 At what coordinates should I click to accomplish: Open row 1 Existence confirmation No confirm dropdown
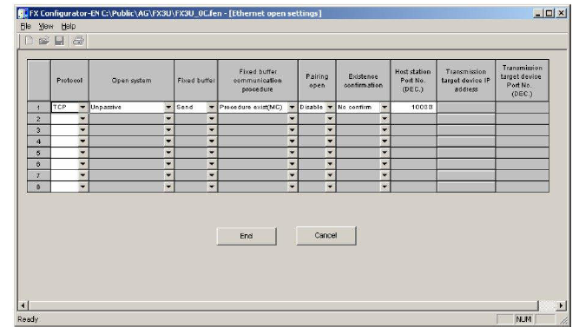click(385, 107)
